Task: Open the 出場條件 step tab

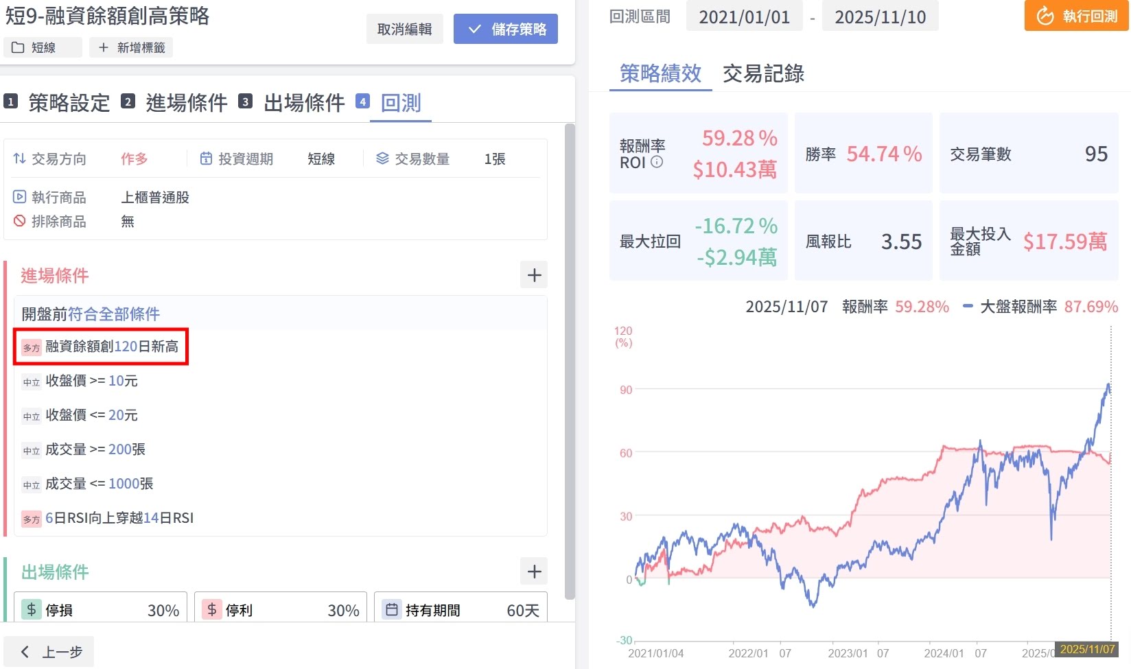Action: [303, 103]
